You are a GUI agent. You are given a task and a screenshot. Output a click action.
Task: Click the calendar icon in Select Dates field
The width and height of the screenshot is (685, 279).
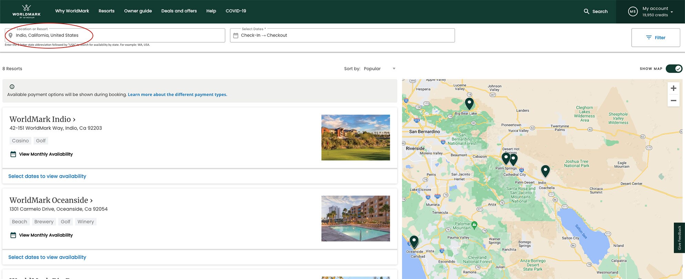click(x=236, y=35)
